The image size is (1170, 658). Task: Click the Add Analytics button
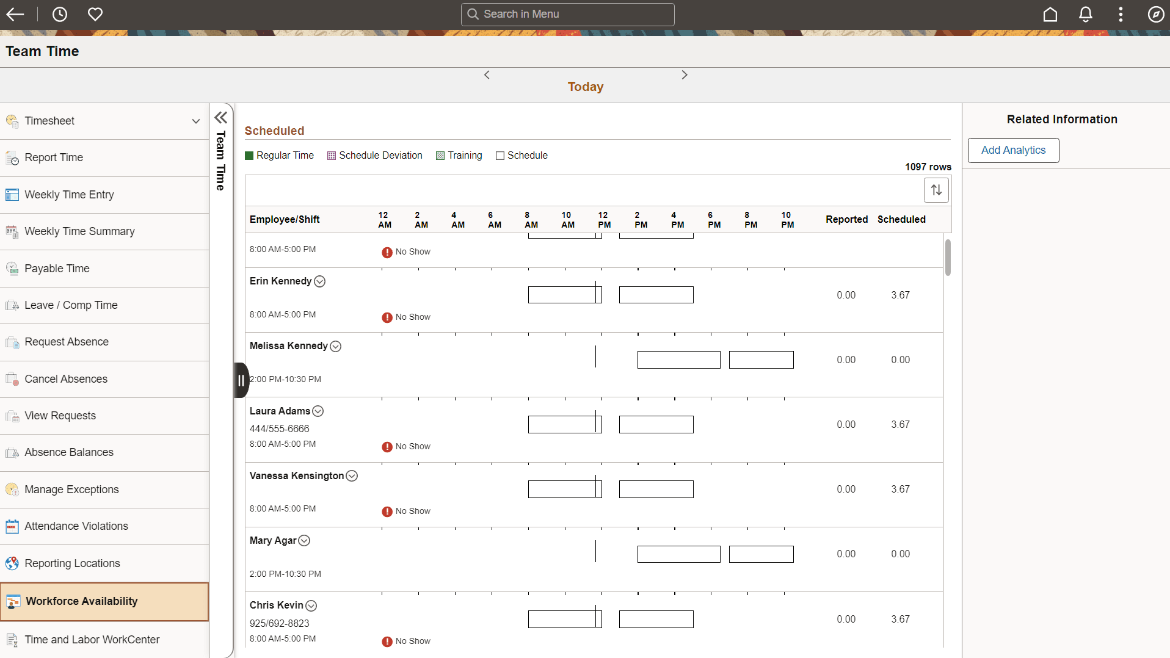tap(1014, 150)
